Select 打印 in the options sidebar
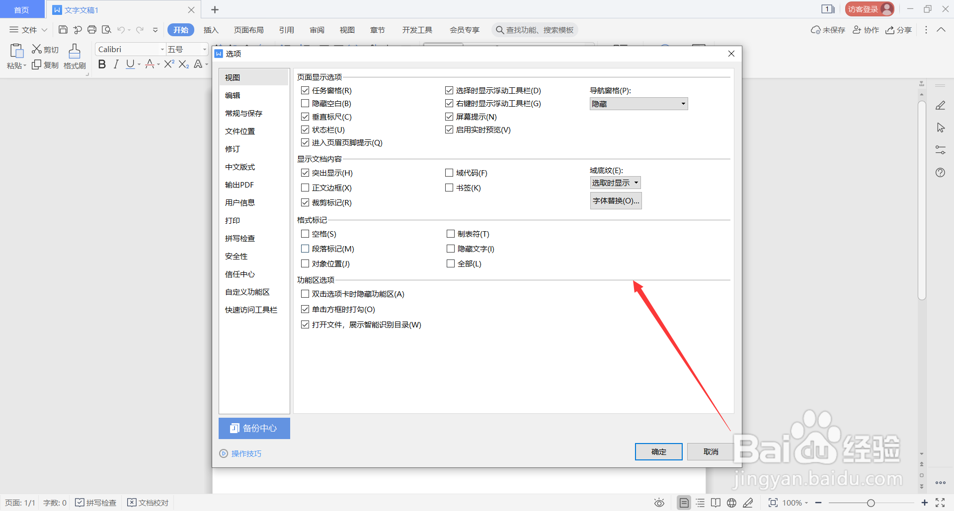Viewport: 954px width, 511px height. pos(232,220)
